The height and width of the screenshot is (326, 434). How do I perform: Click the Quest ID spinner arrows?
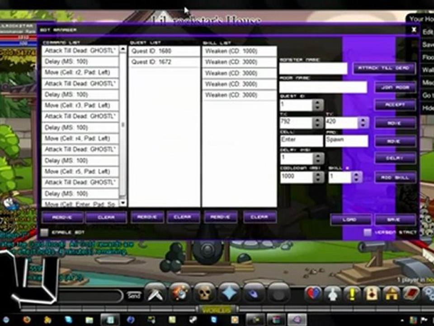click(318, 105)
